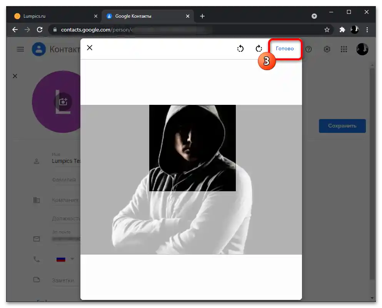Minimize the browser window
382x308 pixels.
(x=331, y=12)
